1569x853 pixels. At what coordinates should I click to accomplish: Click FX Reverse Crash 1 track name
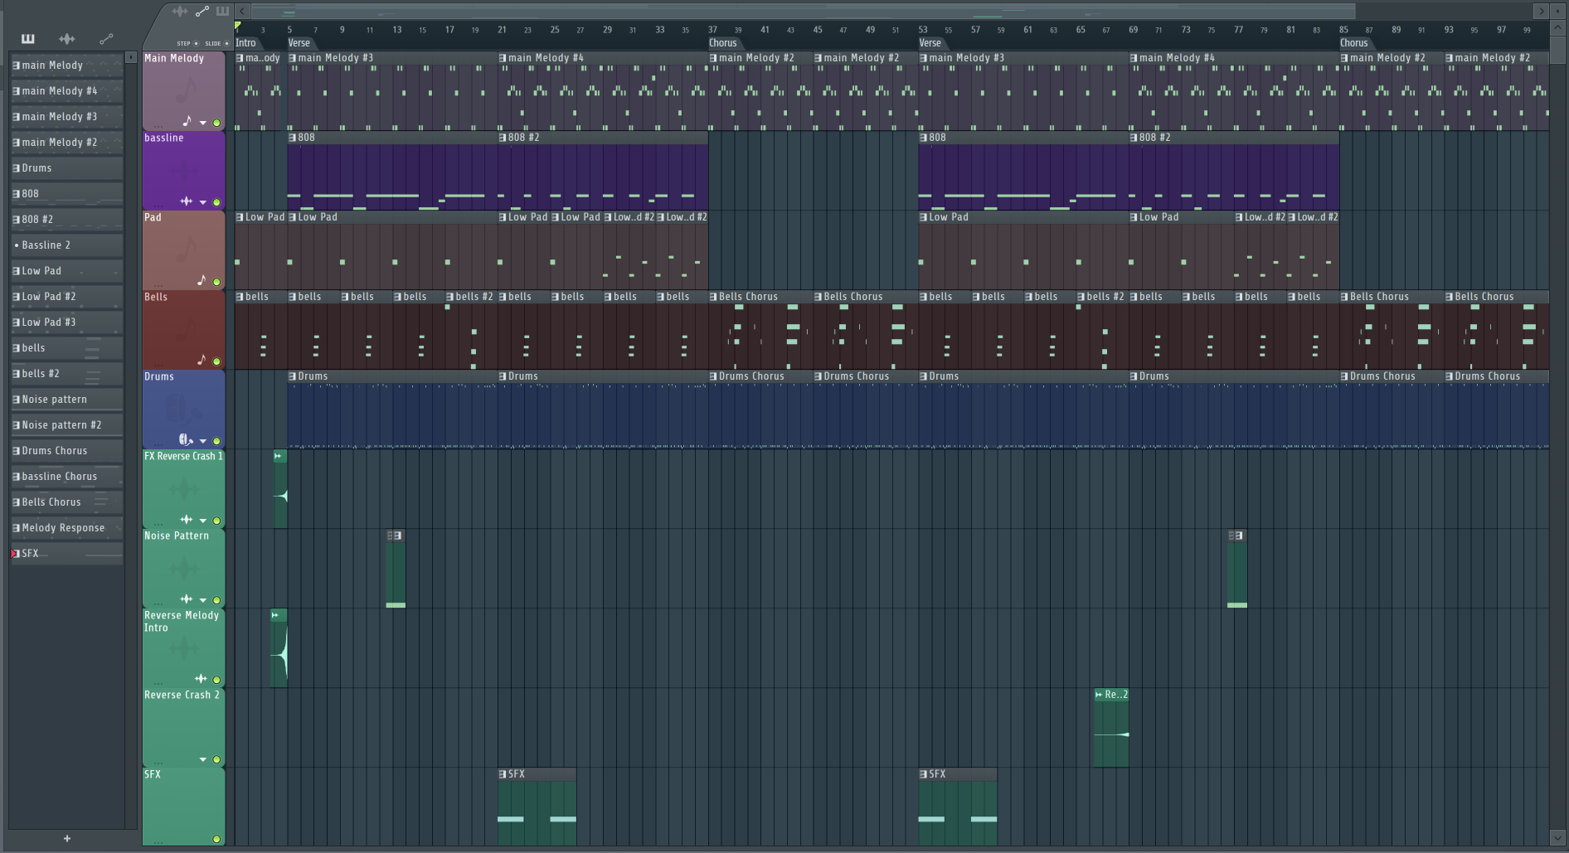183,456
